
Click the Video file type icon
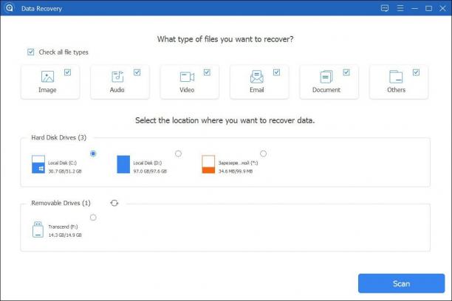tap(187, 77)
